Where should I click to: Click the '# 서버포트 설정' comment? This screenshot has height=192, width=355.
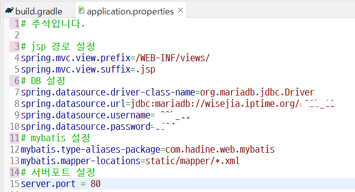[x=58, y=172]
